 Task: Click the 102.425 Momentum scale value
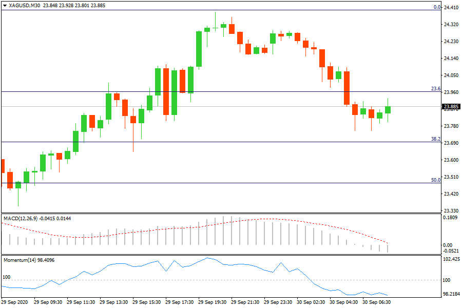(451, 260)
